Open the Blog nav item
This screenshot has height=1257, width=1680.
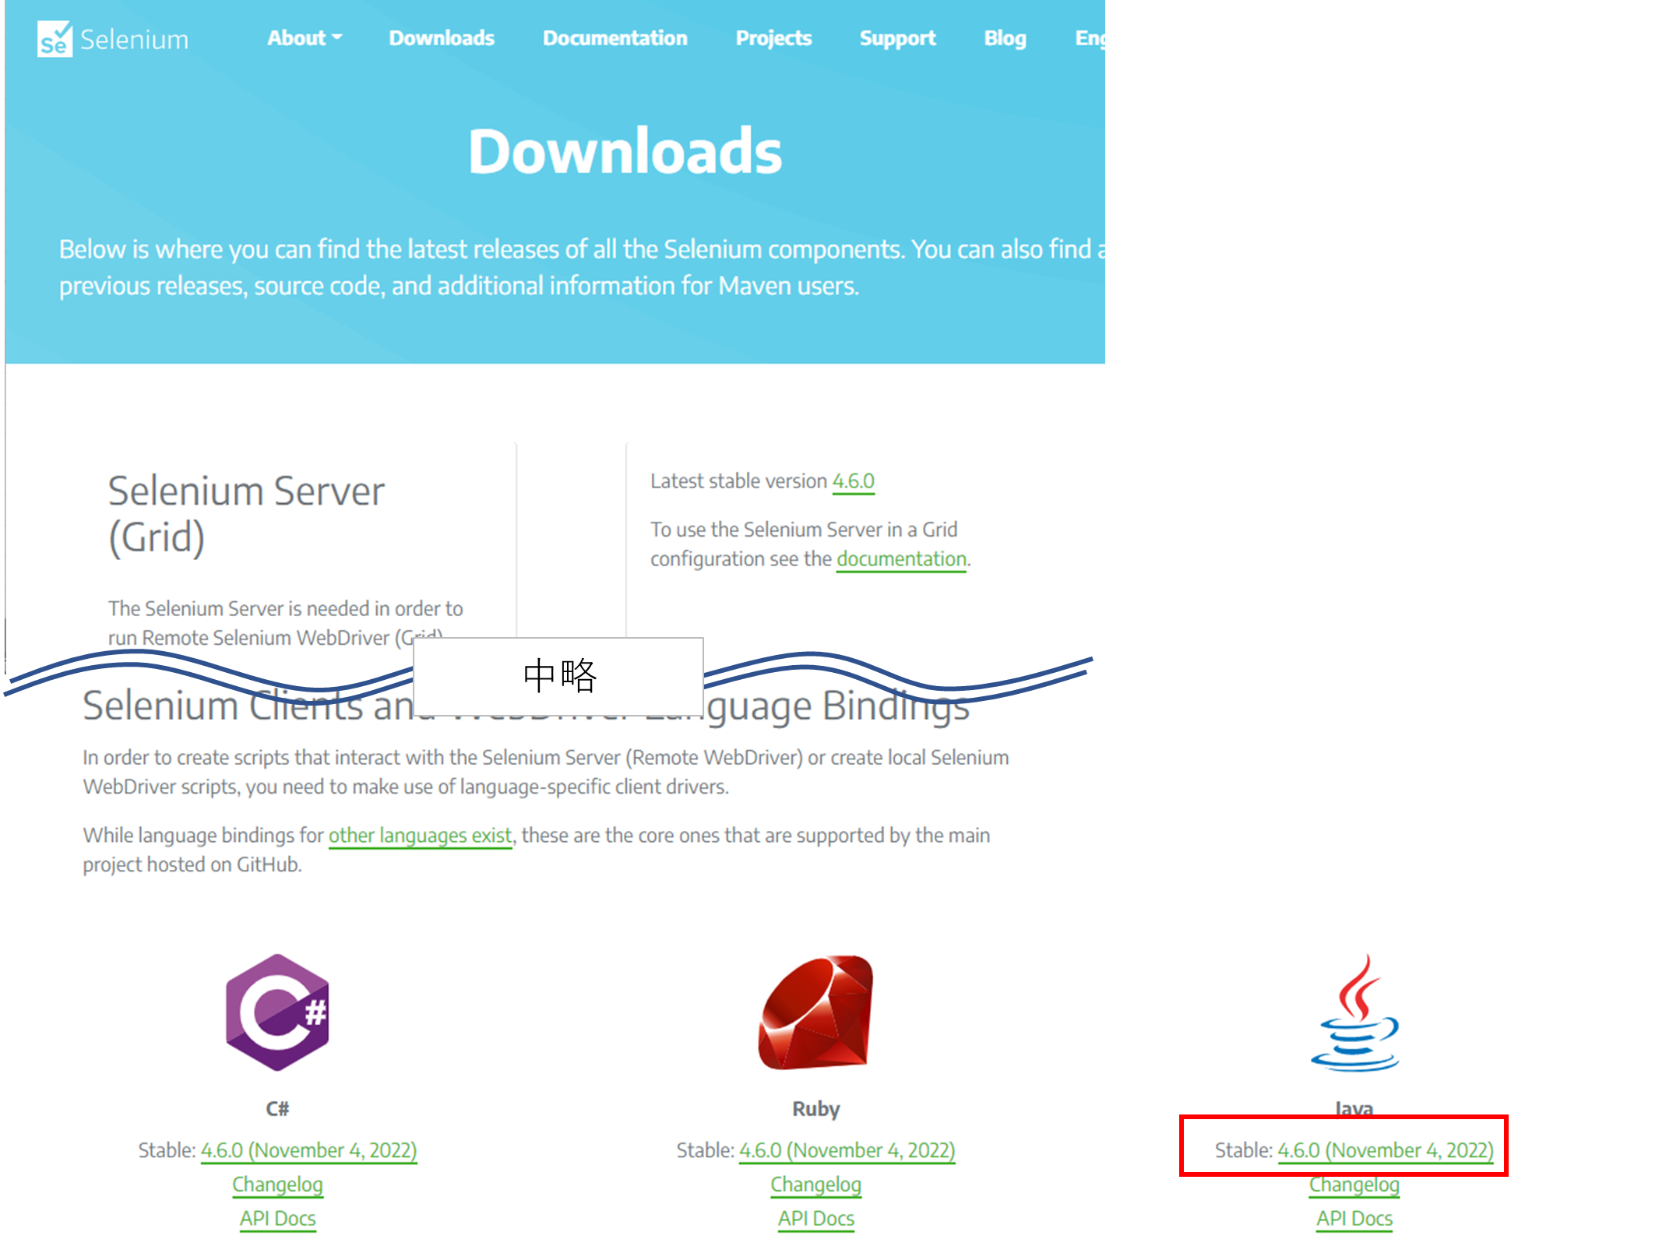coord(1004,38)
